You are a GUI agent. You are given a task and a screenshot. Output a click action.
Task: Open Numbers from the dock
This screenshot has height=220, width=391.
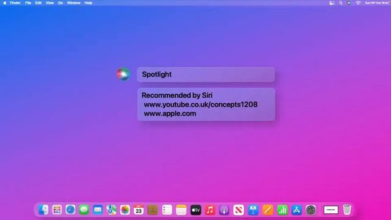click(282, 210)
